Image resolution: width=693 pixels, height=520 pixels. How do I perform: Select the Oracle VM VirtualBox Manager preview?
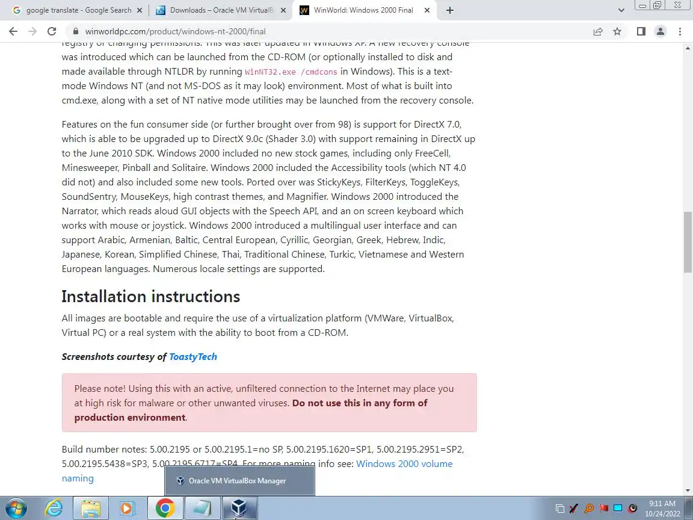[239, 481]
